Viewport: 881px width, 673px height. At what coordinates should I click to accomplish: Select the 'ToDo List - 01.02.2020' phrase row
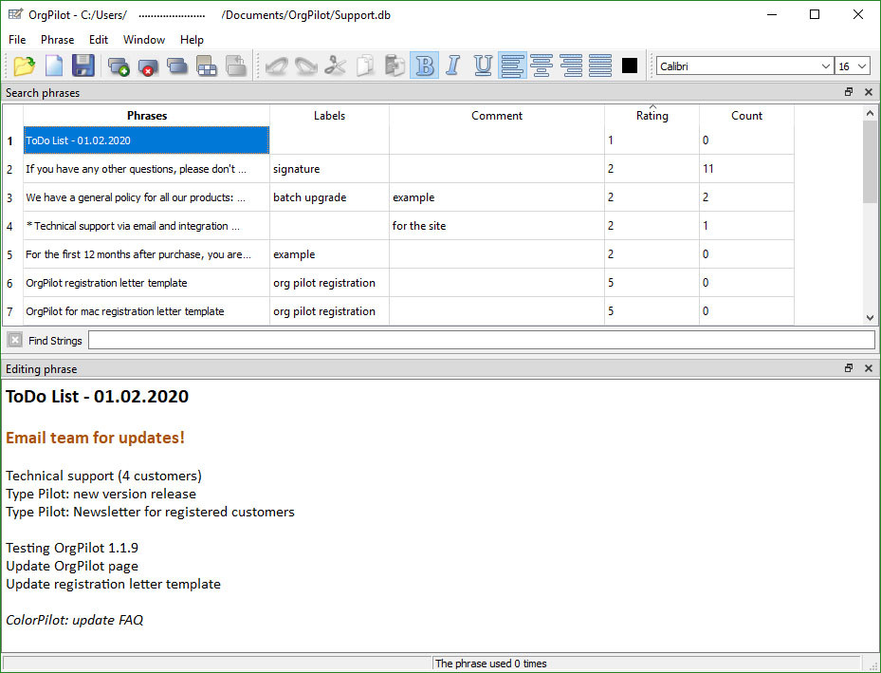click(x=147, y=140)
